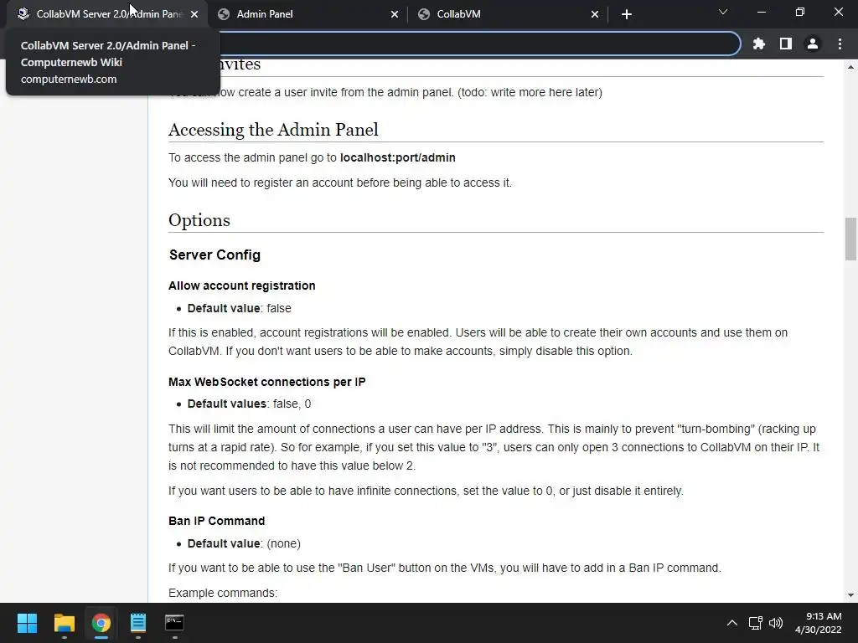Screen dimensions: 858x643
Task: Open a new browser tab
Action: [627, 14]
